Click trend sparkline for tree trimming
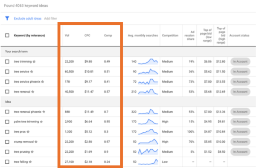The image size is (256, 168). 148,61
